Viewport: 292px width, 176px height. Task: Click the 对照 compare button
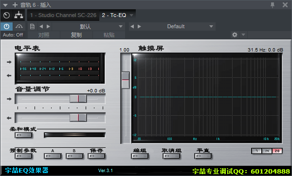(44, 35)
